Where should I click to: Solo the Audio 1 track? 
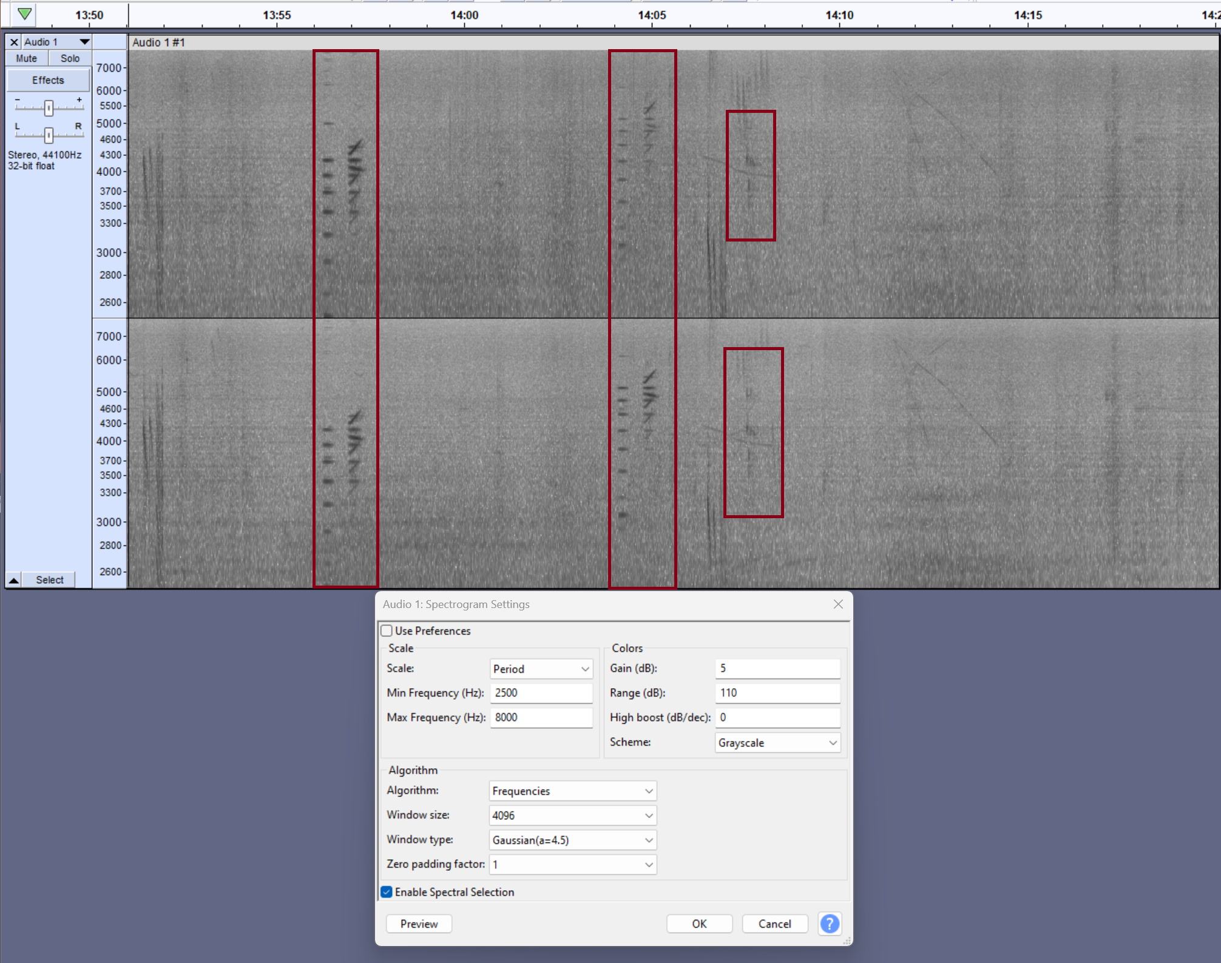point(70,58)
